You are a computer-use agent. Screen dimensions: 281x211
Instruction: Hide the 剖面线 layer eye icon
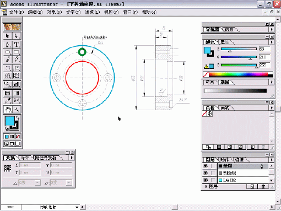206,173
